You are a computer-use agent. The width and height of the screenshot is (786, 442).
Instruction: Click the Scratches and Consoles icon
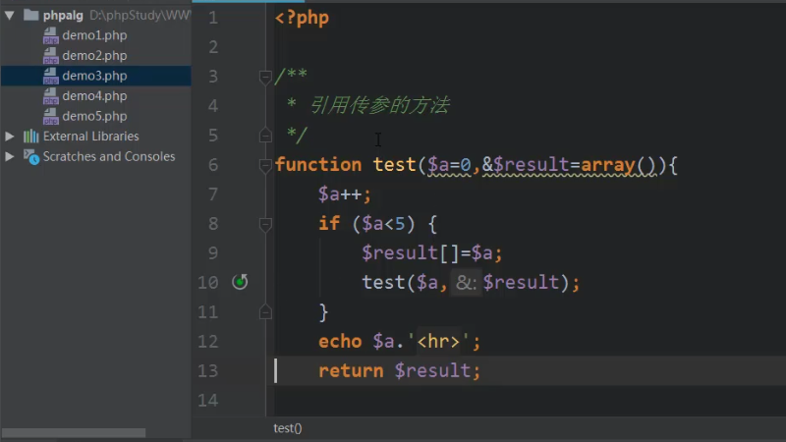pyautogui.click(x=31, y=157)
